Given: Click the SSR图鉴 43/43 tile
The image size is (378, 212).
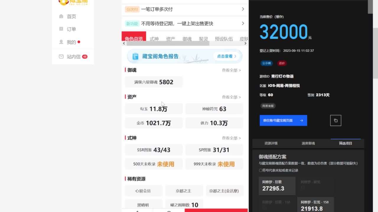Looking at the screenshot, I should [x=154, y=150].
